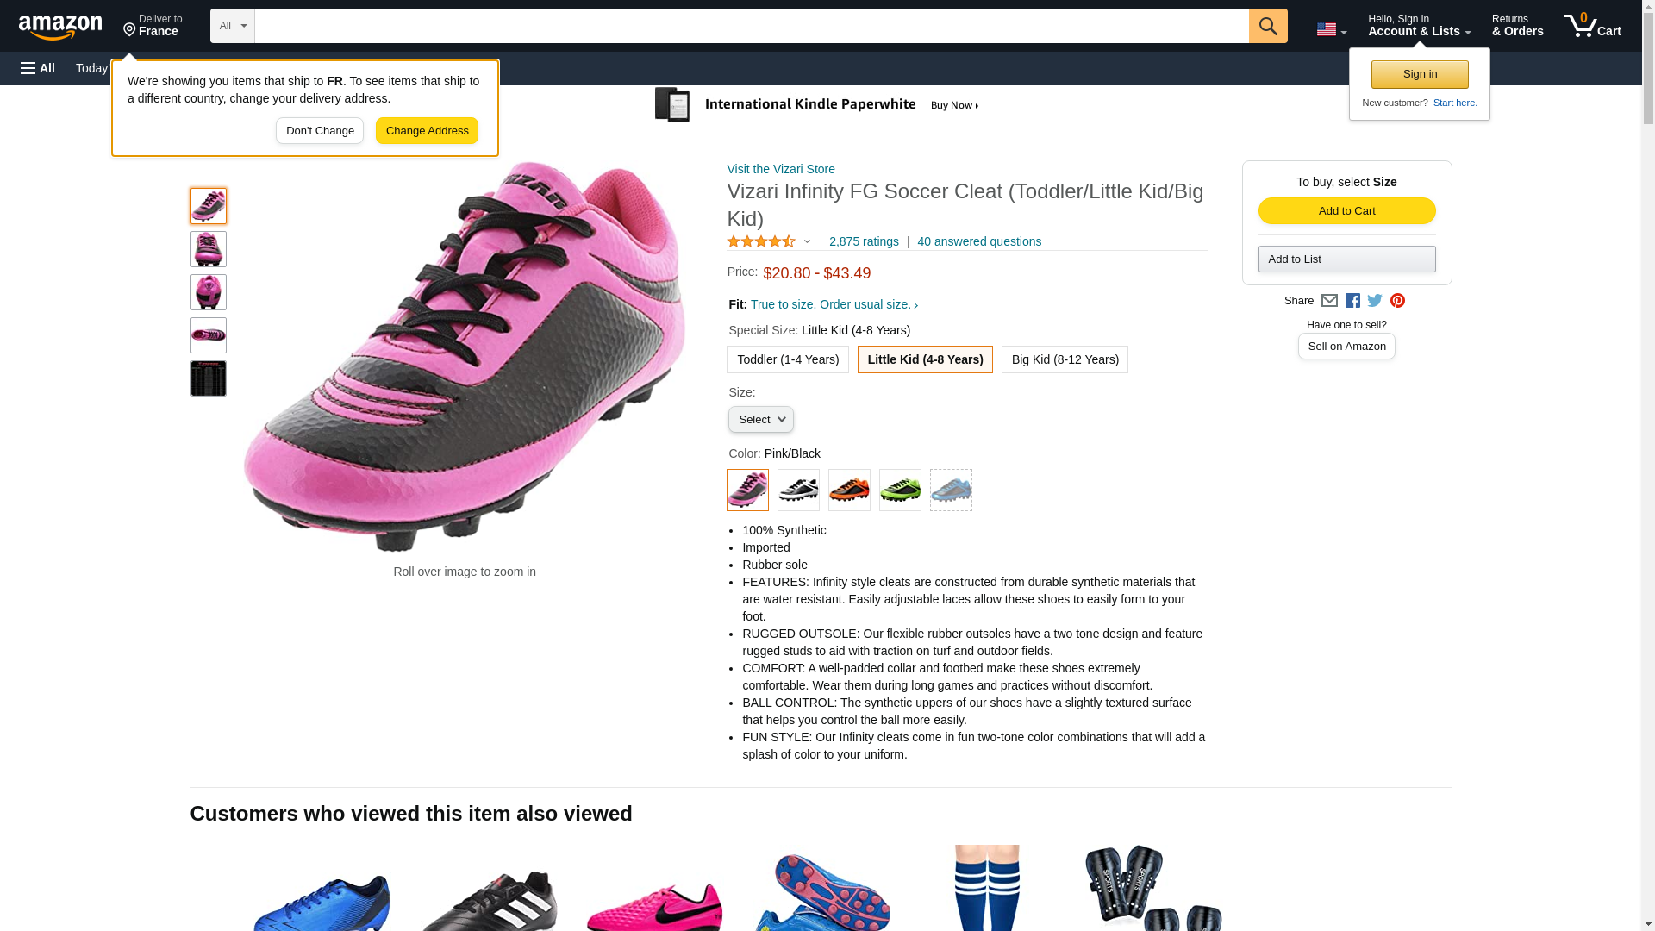The width and height of the screenshot is (1655, 931).
Task: Share product on Pinterest
Action: (x=1396, y=301)
